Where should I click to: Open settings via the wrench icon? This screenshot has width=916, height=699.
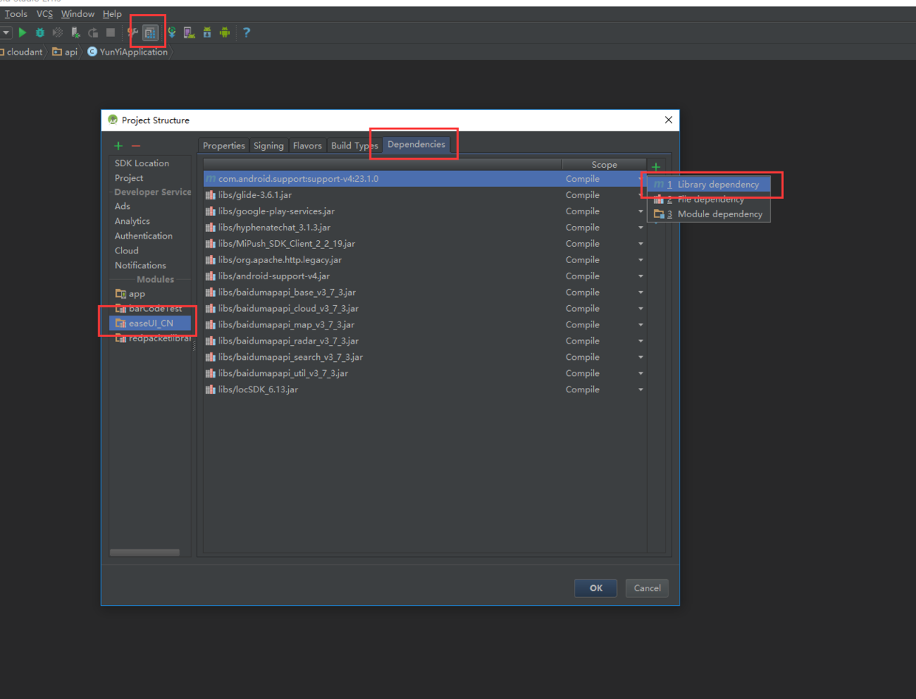[133, 33]
